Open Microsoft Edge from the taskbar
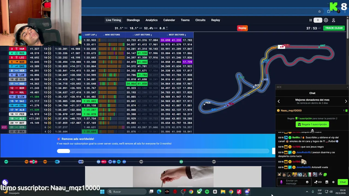Screen dimensions: 349x196 click(x=159, y=192)
